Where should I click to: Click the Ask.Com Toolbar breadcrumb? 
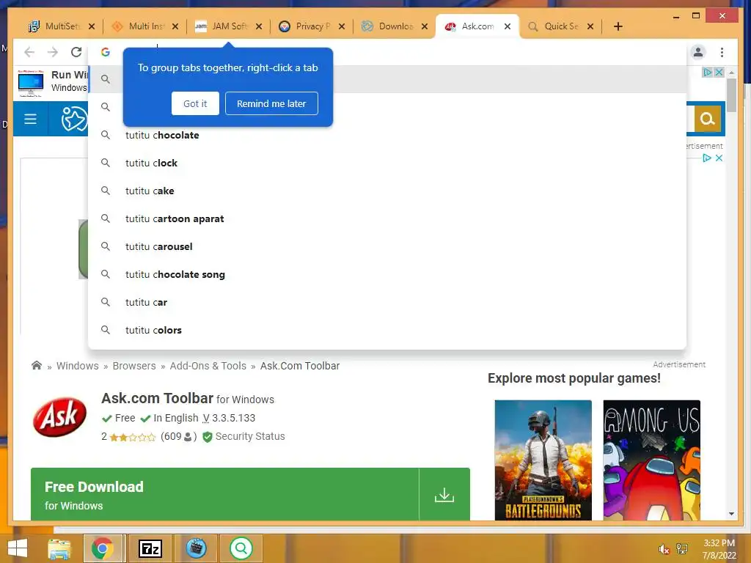(x=300, y=366)
